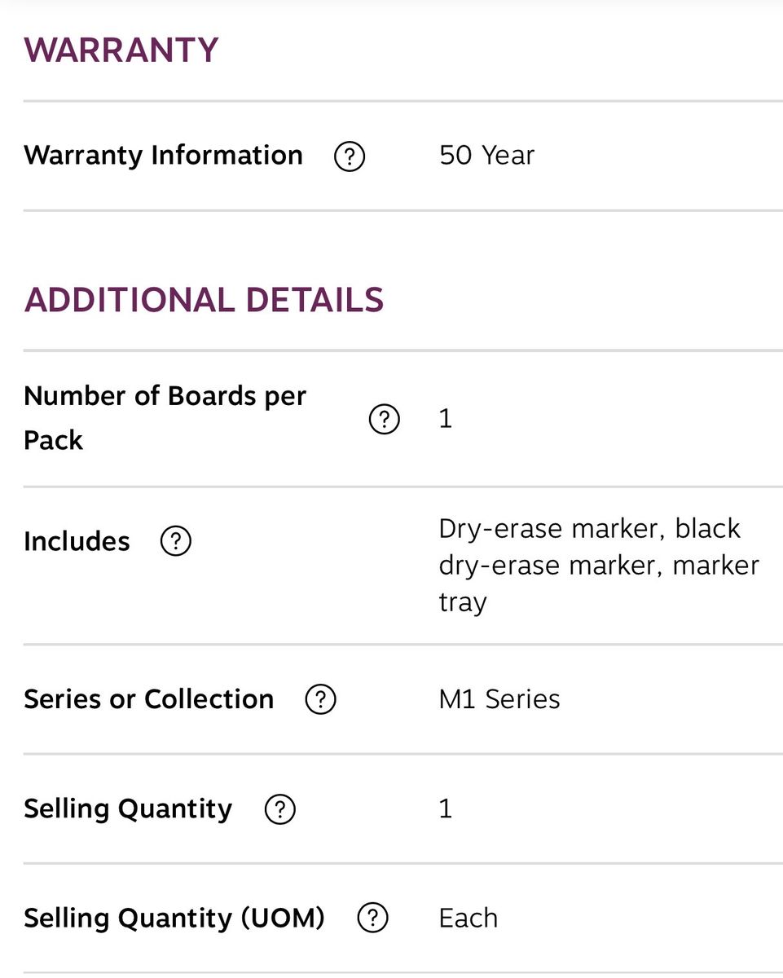The height and width of the screenshot is (978, 783).
Task: Click the ADDITIONAL DETAILS section heading
Action: (x=204, y=300)
